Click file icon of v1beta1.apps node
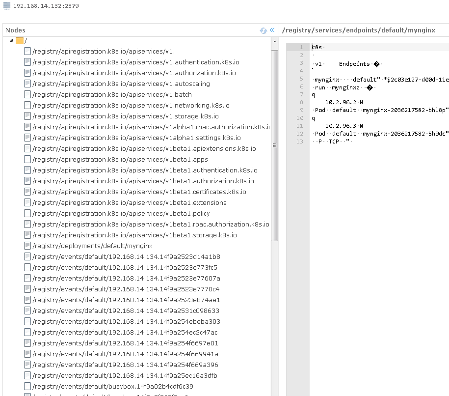The width and height of the screenshot is (449, 396). pos(27,159)
